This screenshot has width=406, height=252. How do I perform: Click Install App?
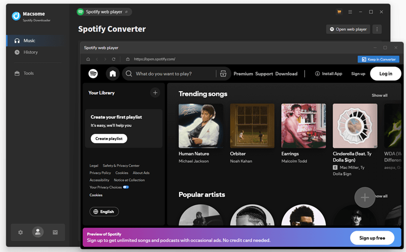[328, 74]
